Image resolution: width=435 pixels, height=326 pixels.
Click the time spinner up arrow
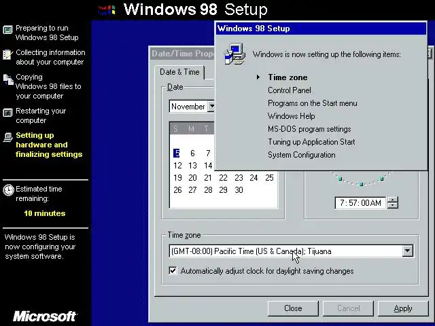click(393, 200)
